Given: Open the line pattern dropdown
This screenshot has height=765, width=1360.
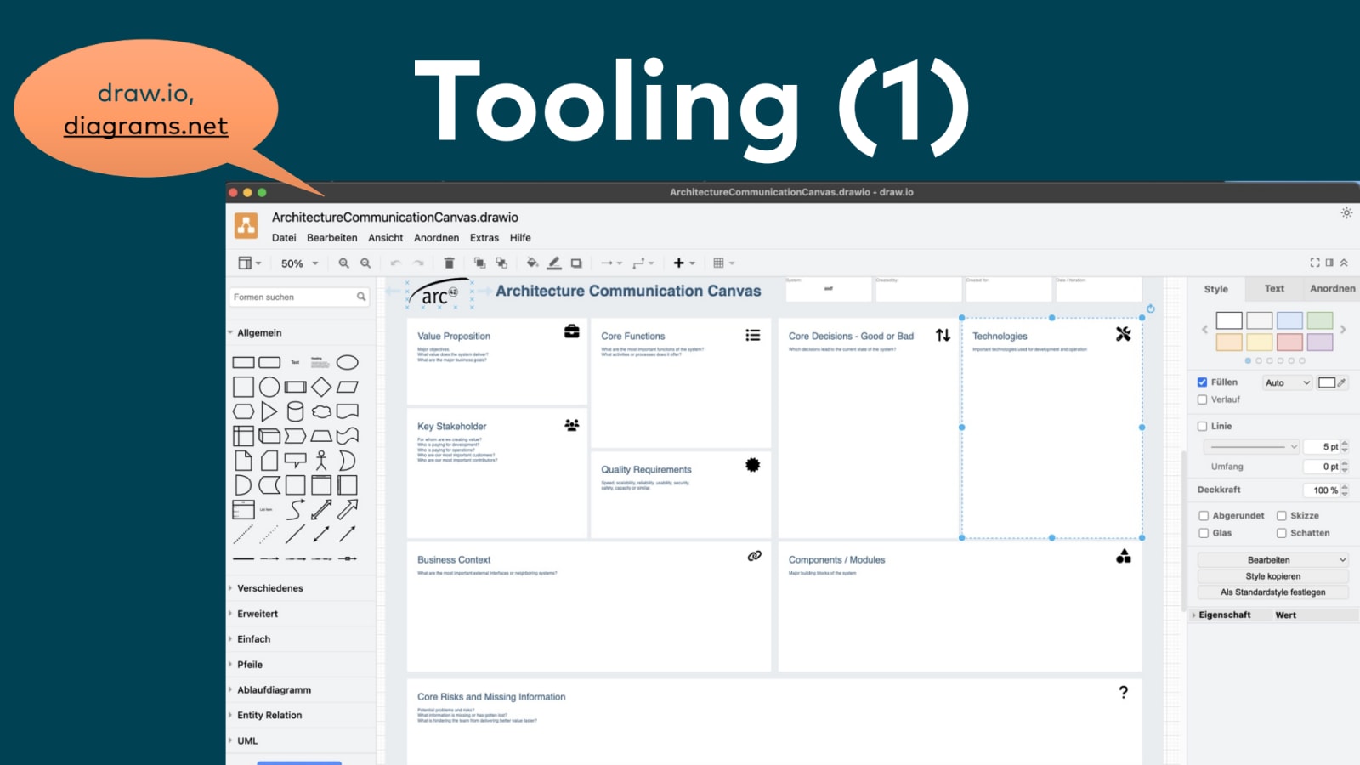Looking at the screenshot, I should (1252, 447).
